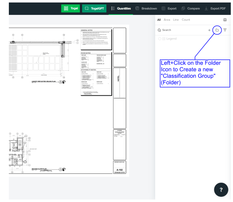The image size is (233, 202).
Task: Open the Count quantities tab
Action: pyautogui.click(x=186, y=20)
